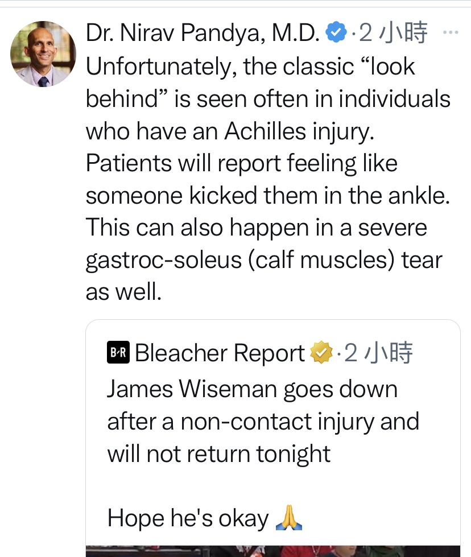Click the "Hope he's okay" text
471x557 pixels.
188,518
